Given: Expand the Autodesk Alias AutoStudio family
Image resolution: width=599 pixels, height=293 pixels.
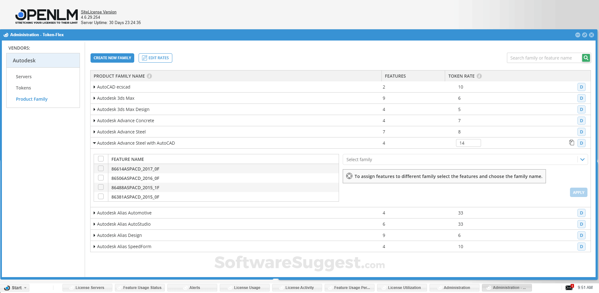Looking at the screenshot, I should (x=94, y=224).
